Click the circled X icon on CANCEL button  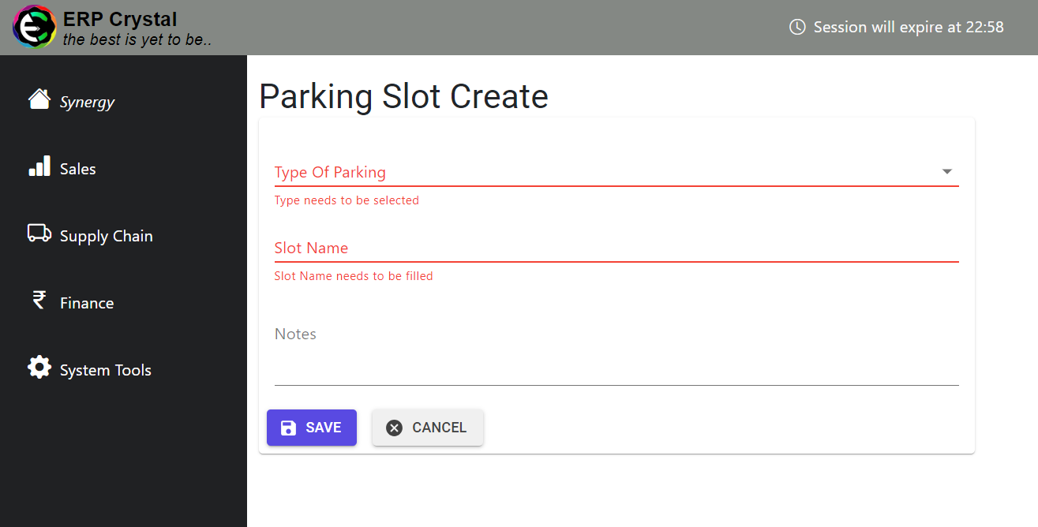click(395, 427)
